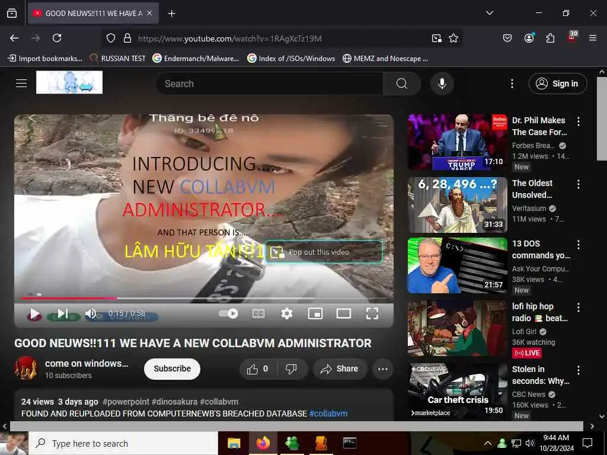This screenshot has height=455, width=607.
Task: Open Firefox View icon
Action: click(x=12, y=13)
